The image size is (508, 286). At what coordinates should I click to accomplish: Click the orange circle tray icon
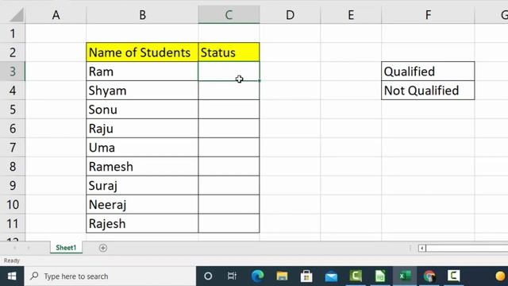501,276
